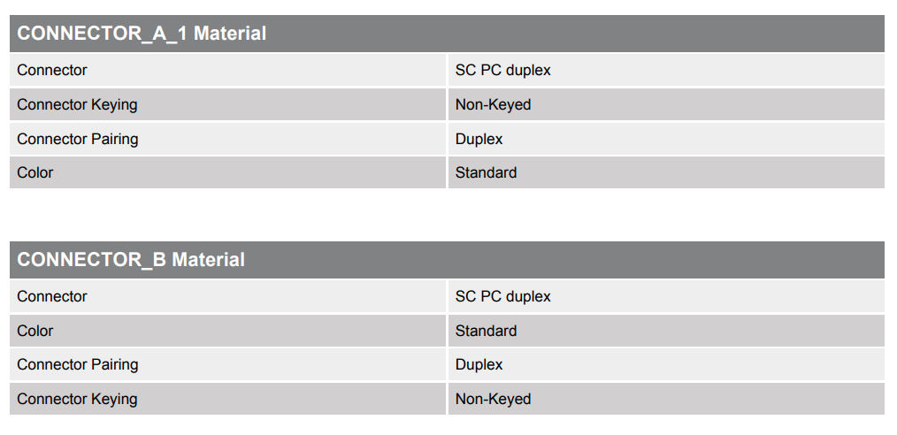Select Non-Keyed value in CONNECTOR_B table
Viewport: 897px width, 435px height.
tap(493, 399)
